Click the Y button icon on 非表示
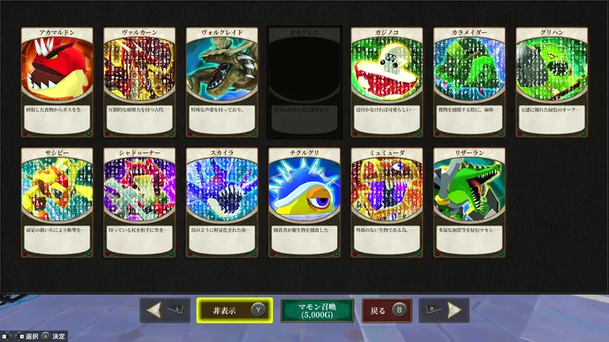Viewport: 609px width, 342px height. tap(258, 310)
